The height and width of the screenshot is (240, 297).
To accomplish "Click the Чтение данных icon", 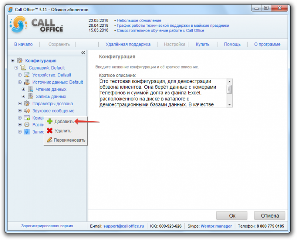I will click(30, 89).
